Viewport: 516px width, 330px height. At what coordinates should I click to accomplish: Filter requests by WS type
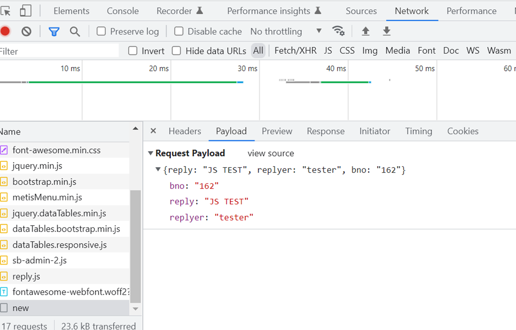click(x=473, y=51)
